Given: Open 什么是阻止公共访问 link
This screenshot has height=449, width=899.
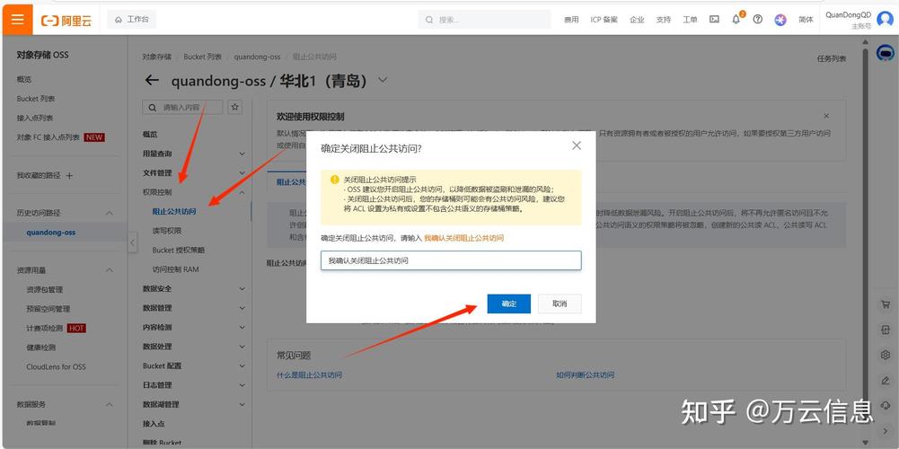Looking at the screenshot, I should (310, 375).
